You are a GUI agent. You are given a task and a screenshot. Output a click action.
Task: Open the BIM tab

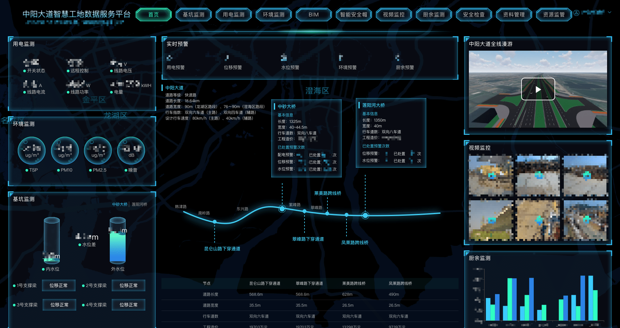pyautogui.click(x=314, y=15)
